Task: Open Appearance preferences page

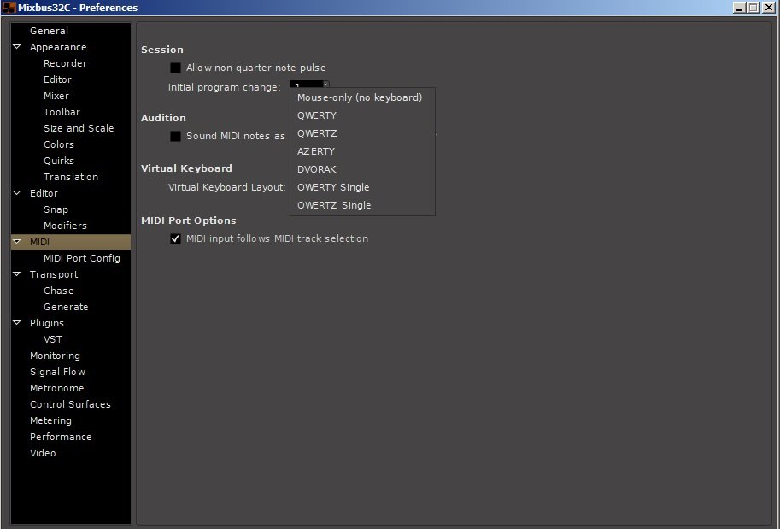Action: tap(58, 47)
